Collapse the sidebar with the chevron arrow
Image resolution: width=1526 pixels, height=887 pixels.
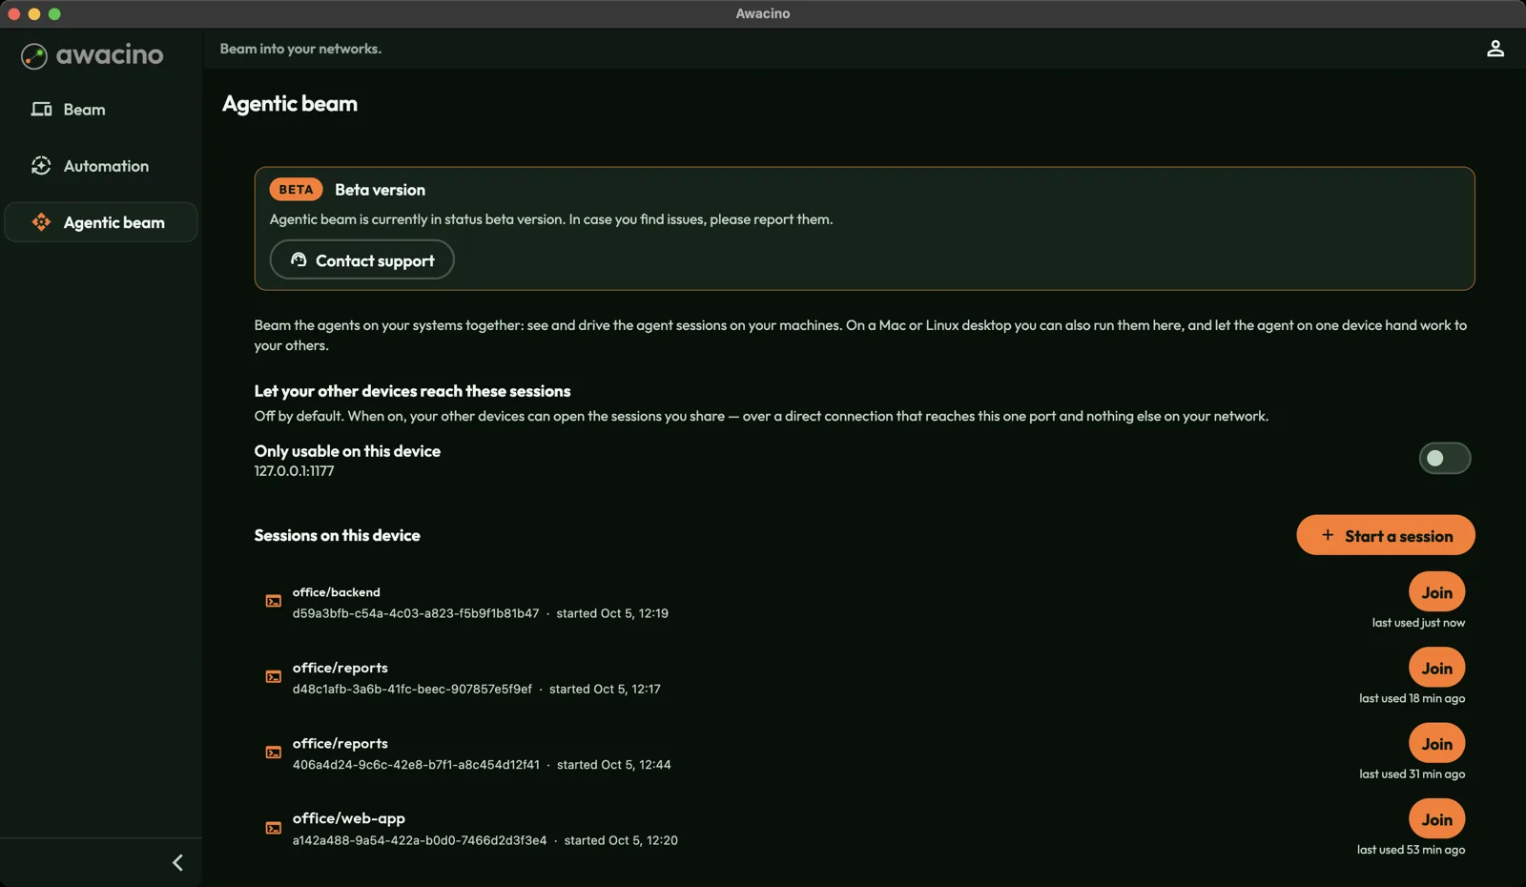tap(177, 863)
